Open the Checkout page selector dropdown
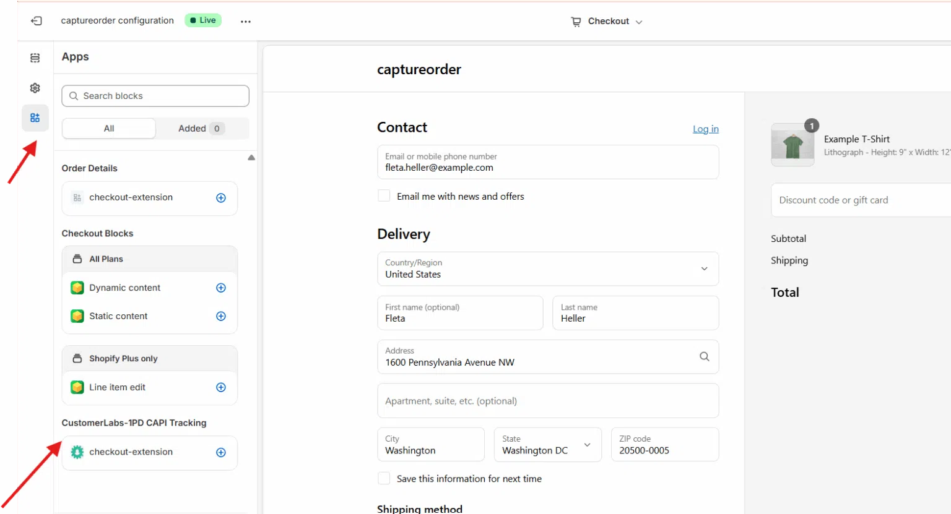The width and height of the screenshot is (951, 514). click(x=607, y=21)
